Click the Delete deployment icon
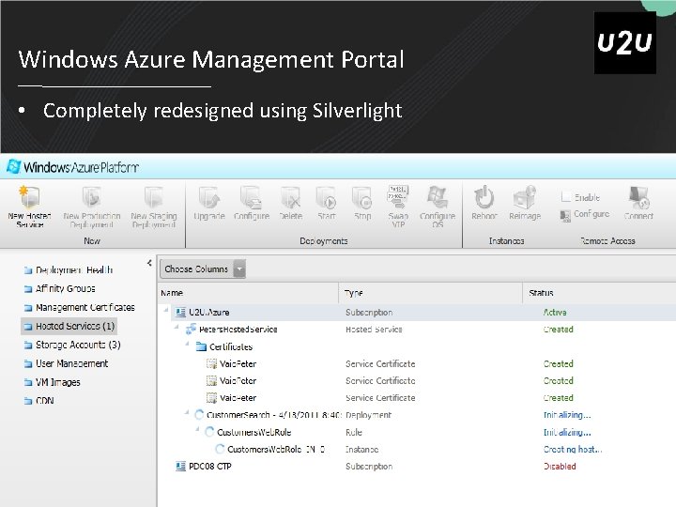This screenshot has width=676, height=507. 290,197
